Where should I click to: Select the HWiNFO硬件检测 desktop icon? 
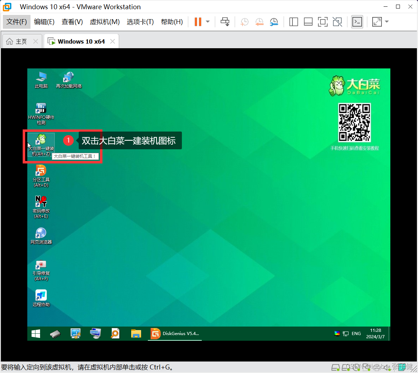(41, 113)
